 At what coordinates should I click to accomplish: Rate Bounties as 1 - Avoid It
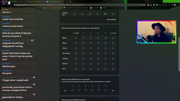click(x=76, y=64)
